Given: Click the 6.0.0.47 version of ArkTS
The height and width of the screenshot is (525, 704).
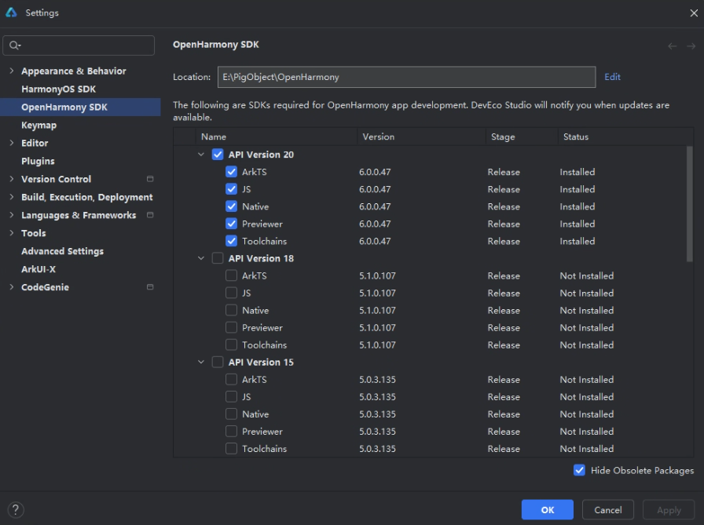Looking at the screenshot, I should pyautogui.click(x=375, y=172).
